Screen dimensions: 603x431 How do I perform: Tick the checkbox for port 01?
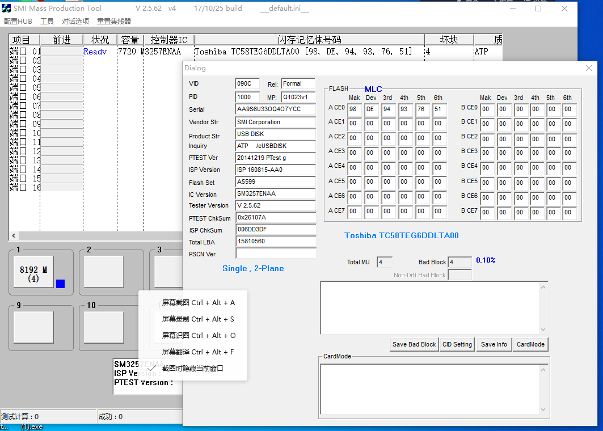point(23,52)
